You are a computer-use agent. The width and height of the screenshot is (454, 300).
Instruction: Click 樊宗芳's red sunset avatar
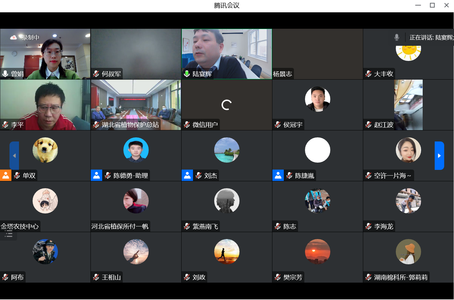coord(318,252)
